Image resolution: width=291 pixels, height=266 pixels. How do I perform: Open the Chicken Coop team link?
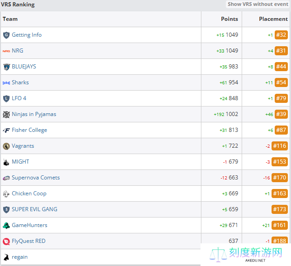(x=29, y=193)
